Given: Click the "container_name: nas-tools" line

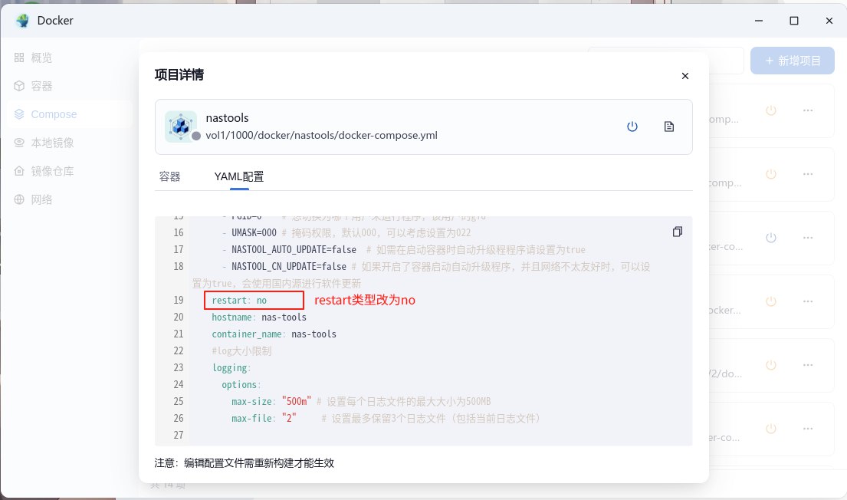Looking at the screenshot, I should point(274,334).
